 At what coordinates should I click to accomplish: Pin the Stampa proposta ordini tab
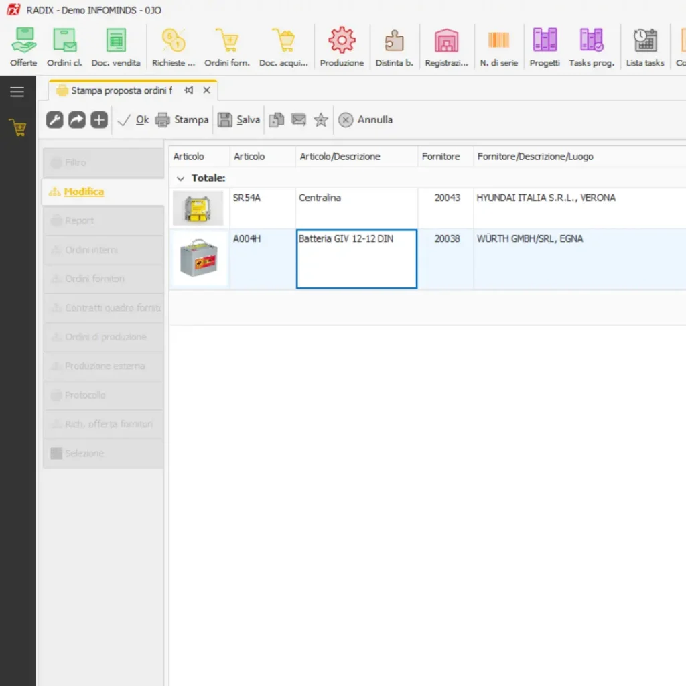click(188, 90)
